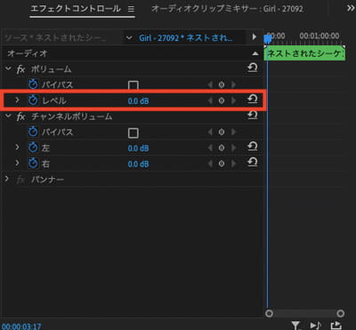This screenshot has width=356, height=330.
Task: Expand the 右 channel parameter
Action: 17,163
